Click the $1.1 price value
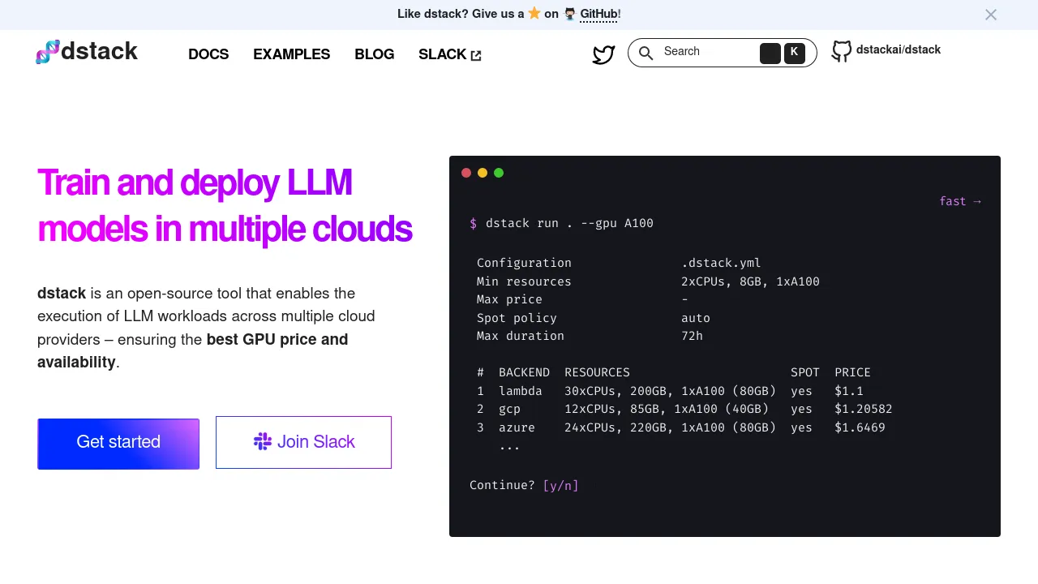The height and width of the screenshot is (584, 1038). pyautogui.click(x=849, y=391)
